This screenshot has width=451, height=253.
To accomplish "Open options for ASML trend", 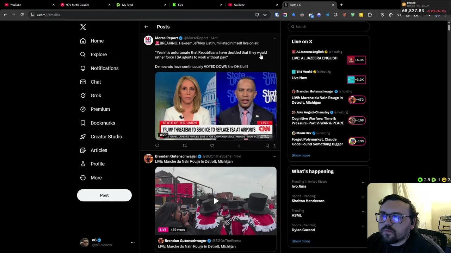I will pos(364,212).
